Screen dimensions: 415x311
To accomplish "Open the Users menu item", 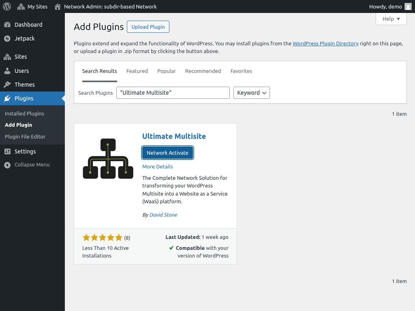I will [32, 70].
